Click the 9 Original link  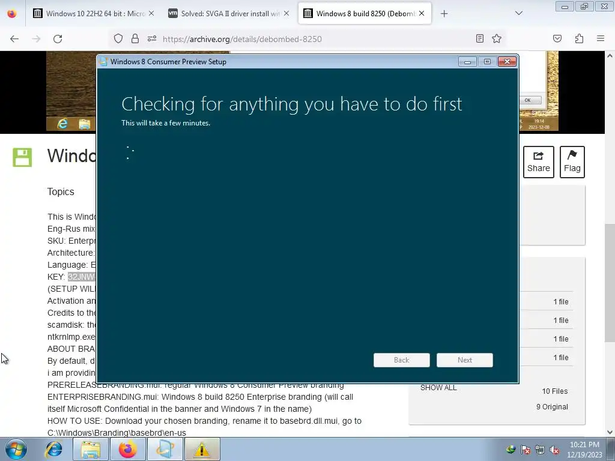pos(552,407)
